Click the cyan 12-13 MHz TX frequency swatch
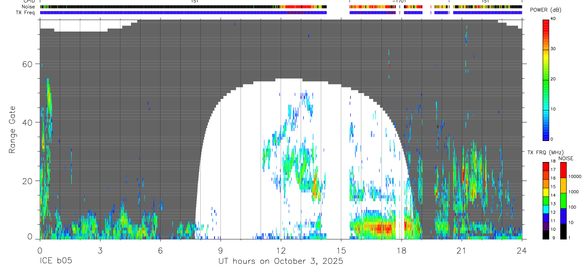 tap(545, 209)
